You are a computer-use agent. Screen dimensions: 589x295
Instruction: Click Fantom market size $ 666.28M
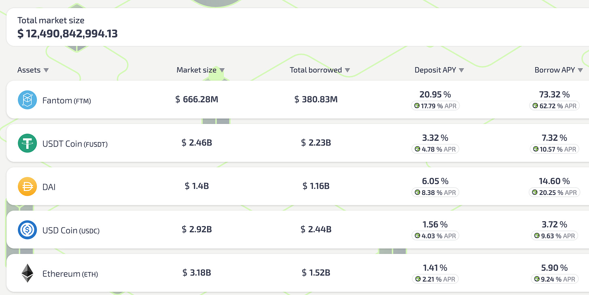(197, 99)
